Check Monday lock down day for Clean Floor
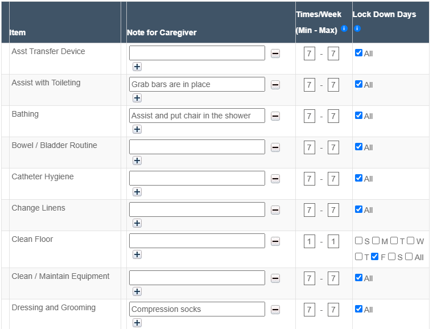 (376, 240)
